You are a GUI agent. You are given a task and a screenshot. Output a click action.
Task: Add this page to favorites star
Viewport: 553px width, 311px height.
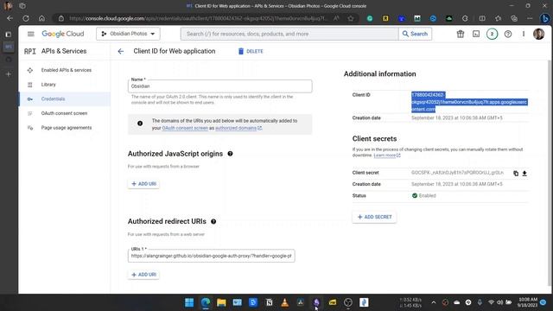coord(350,18)
